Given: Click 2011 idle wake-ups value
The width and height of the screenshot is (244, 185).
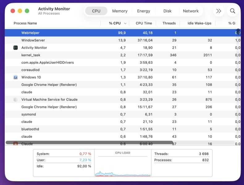Looking at the screenshot, I should [208, 55].
